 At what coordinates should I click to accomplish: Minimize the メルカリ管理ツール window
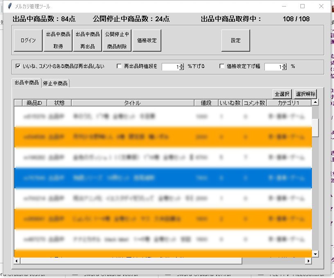pyautogui.click(x=284, y=7)
